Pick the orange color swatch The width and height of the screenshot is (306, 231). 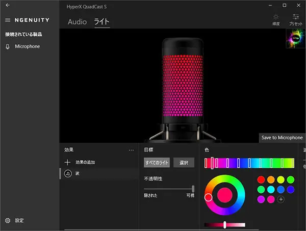click(x=271, y=179)
